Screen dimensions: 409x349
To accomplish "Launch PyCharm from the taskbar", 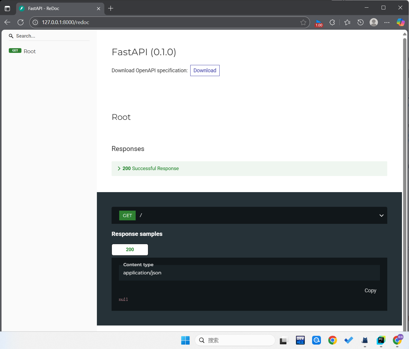I will point(381,340).
